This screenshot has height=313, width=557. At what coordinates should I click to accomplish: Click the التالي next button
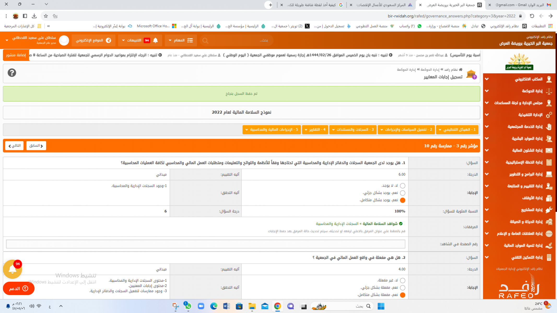tap(14, 146)
